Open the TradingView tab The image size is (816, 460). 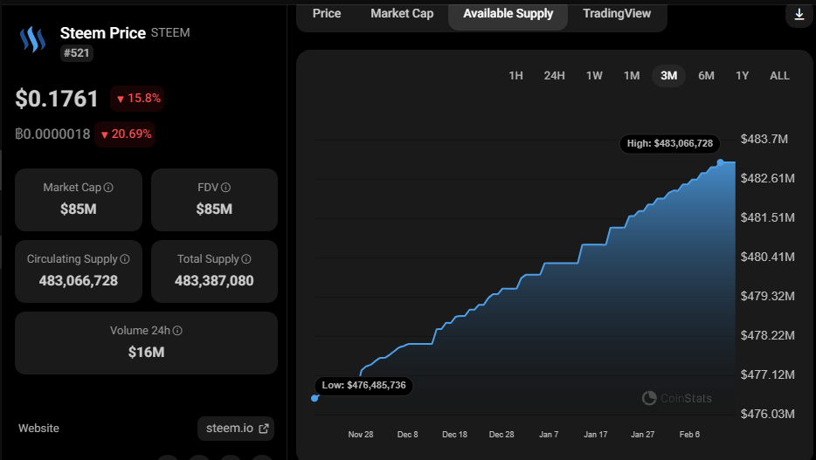pyautogui.click(x=617, y=13)
